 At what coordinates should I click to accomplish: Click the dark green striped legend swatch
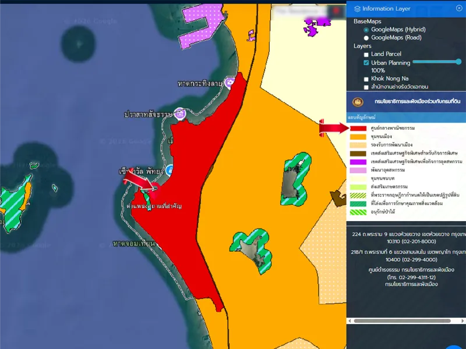[358, 204]
